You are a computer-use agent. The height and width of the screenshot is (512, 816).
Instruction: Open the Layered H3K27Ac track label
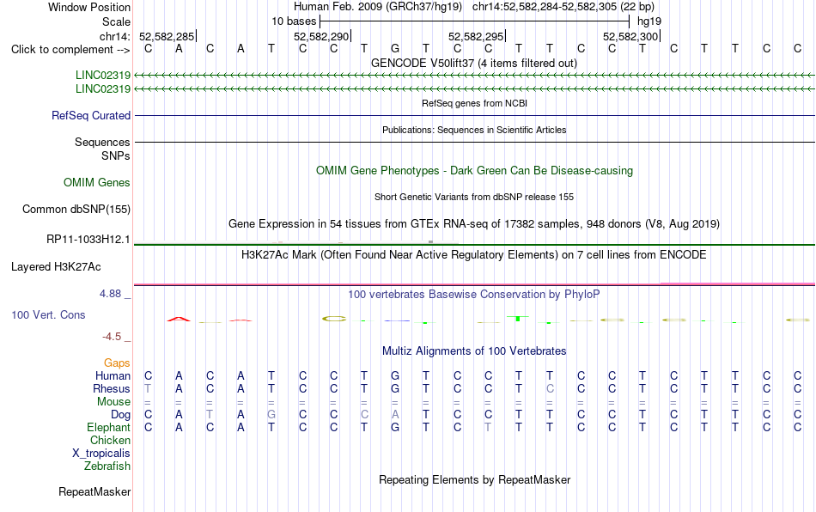[x=56, y=267]
